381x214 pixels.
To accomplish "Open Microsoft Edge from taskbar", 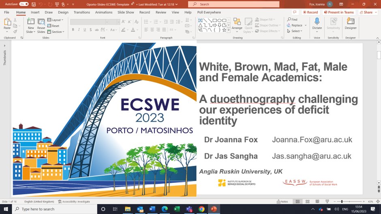I will coord(165,209).
